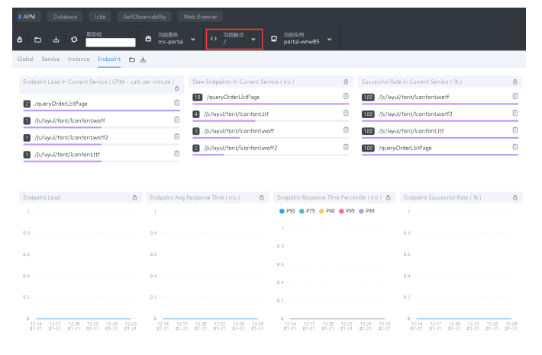
Task: Click the download icon next to the Endpoint tab
Action: click(143, 59)
